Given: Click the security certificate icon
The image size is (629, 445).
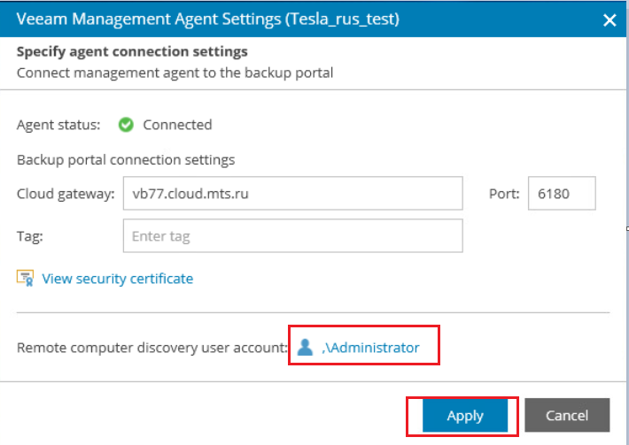Looking at the screenshot, I should coord(25,279).
